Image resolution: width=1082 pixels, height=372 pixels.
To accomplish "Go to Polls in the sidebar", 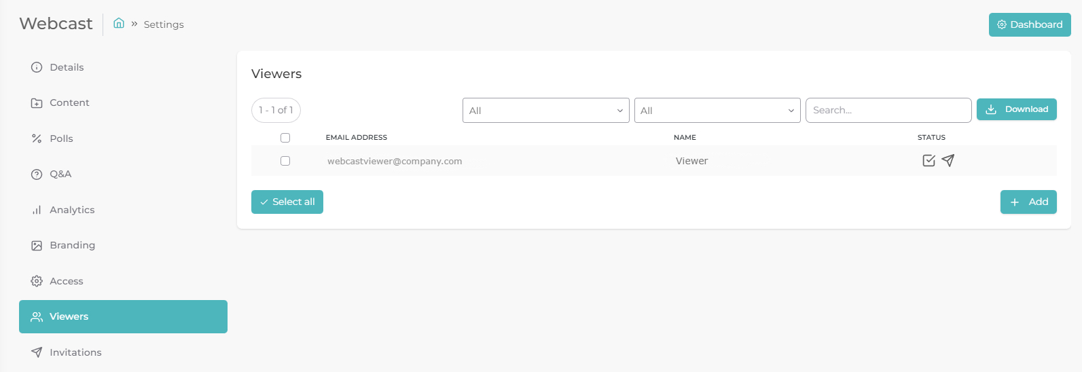I will [123, 138].
